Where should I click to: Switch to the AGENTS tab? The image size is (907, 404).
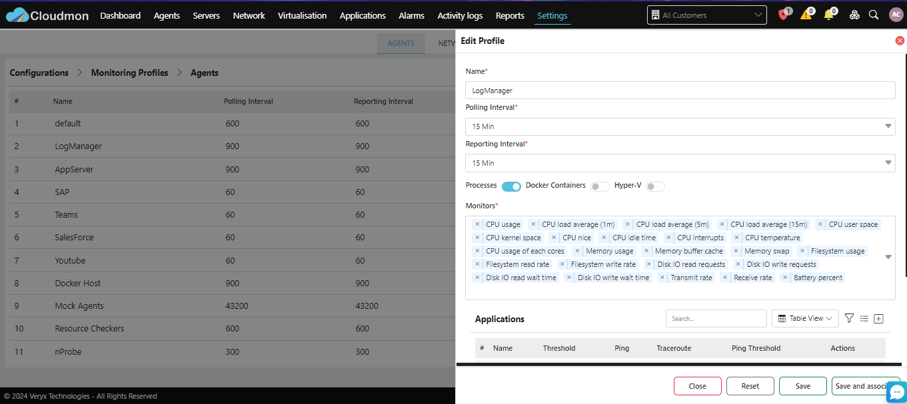pos(401,43)
